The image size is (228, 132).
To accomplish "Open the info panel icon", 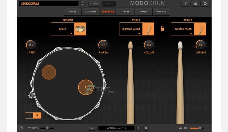I will point(186,4).
